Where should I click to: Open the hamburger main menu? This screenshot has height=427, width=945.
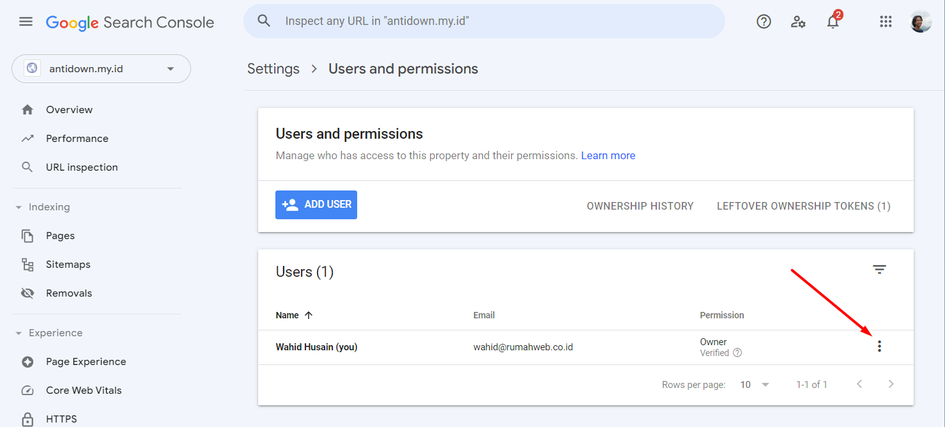pyautogui.click(x=26, y=22)
